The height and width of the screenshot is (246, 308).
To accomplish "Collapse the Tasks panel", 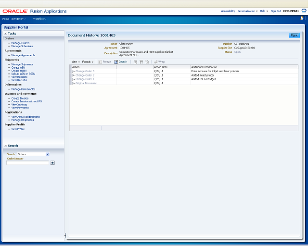I will [x=6, y=34].
